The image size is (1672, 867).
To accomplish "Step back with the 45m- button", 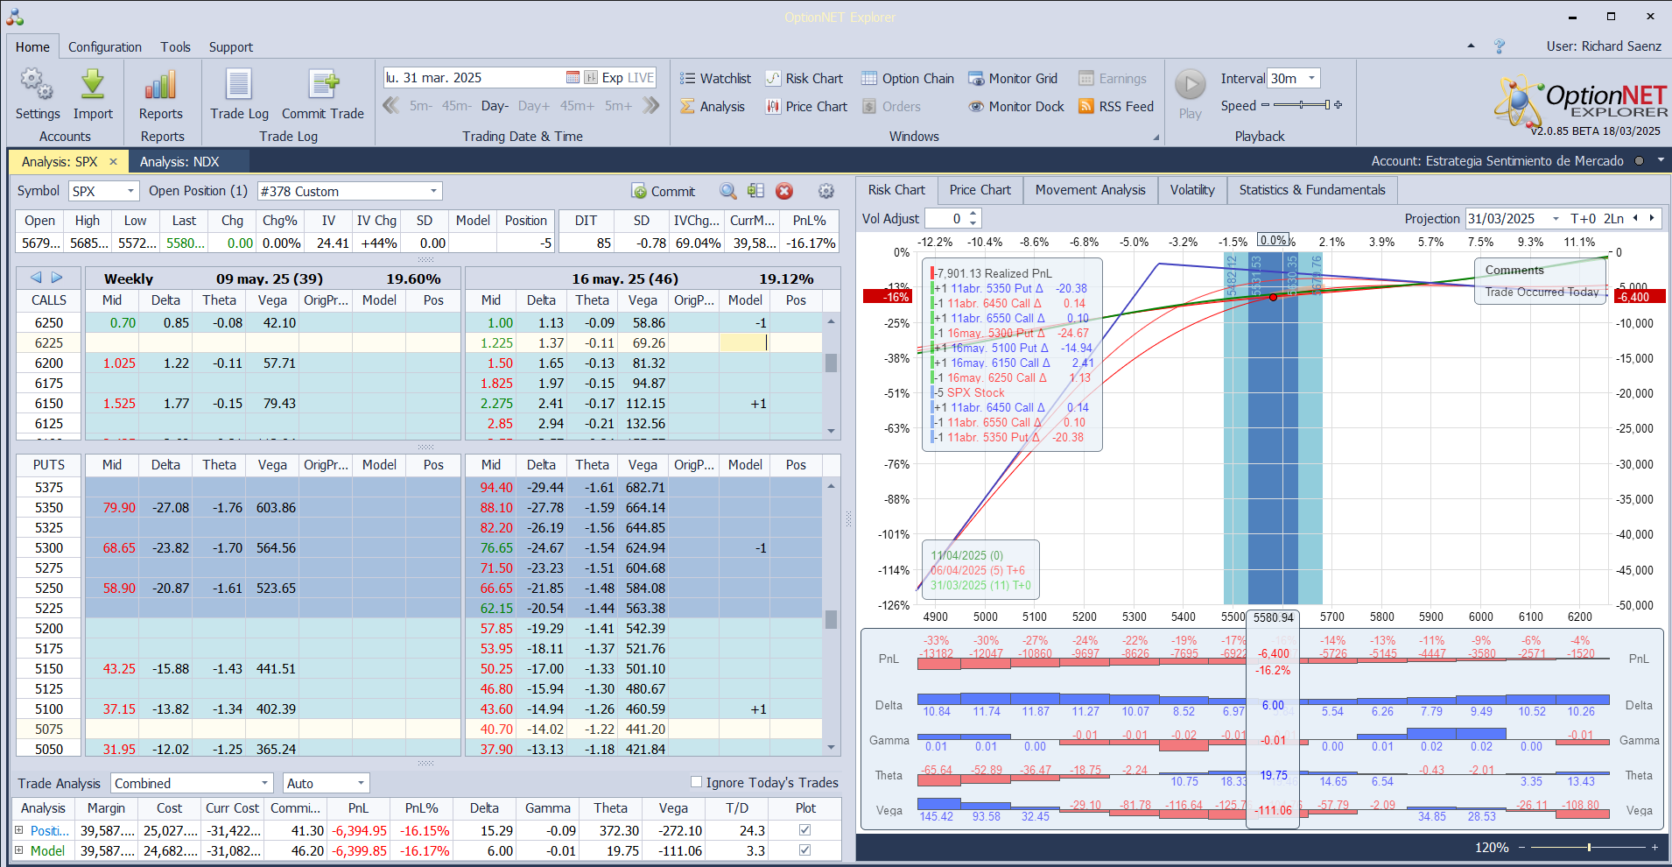I will click(x=456, y=106).
